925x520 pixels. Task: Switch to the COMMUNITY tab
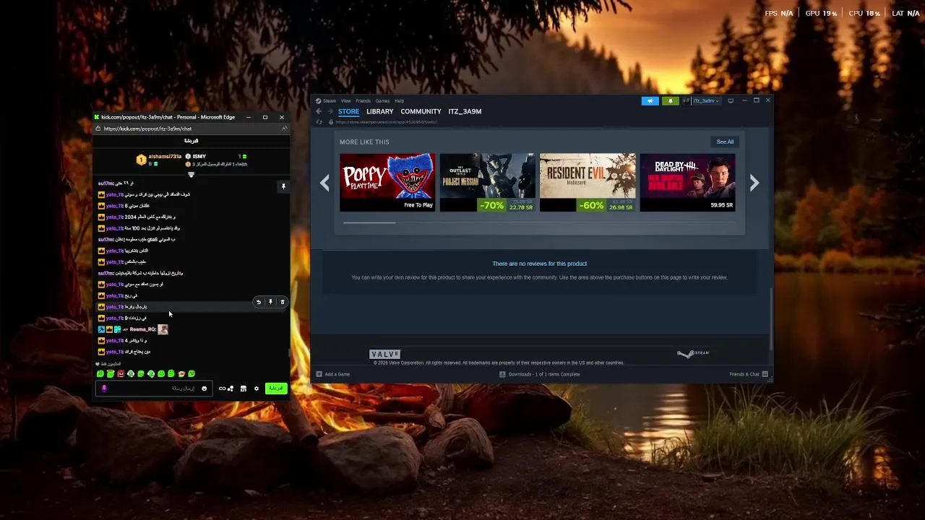421,111
